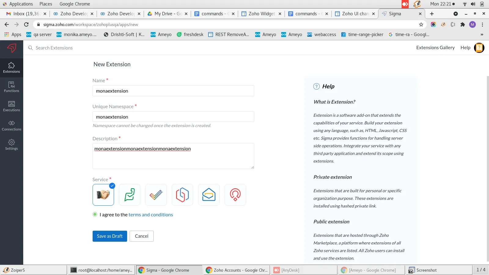Click the workspace switcher 1/4

click(x=481, y=270)
